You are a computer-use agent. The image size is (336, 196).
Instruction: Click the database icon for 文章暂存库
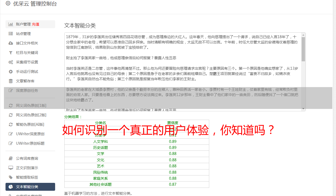[11, 81]
